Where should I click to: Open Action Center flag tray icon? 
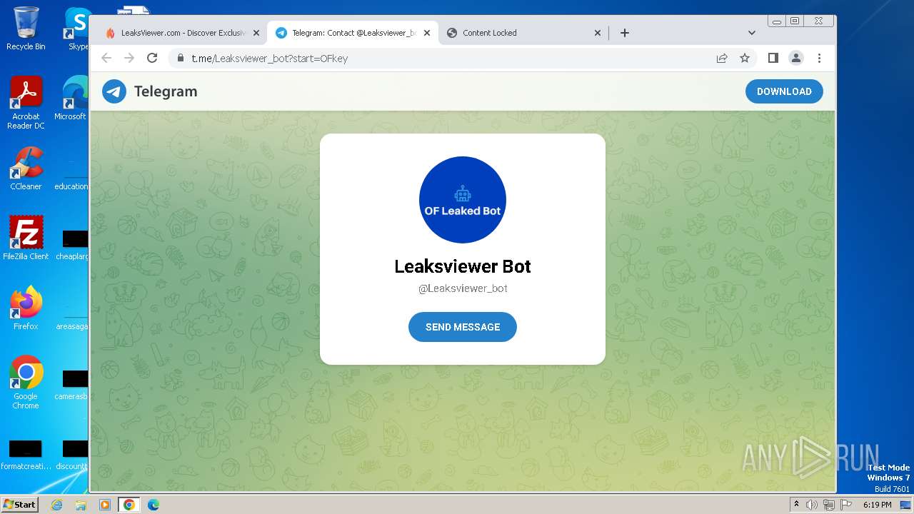[x=845, y=505]
